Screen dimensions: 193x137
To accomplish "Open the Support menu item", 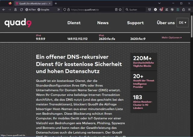I will 135,23.
